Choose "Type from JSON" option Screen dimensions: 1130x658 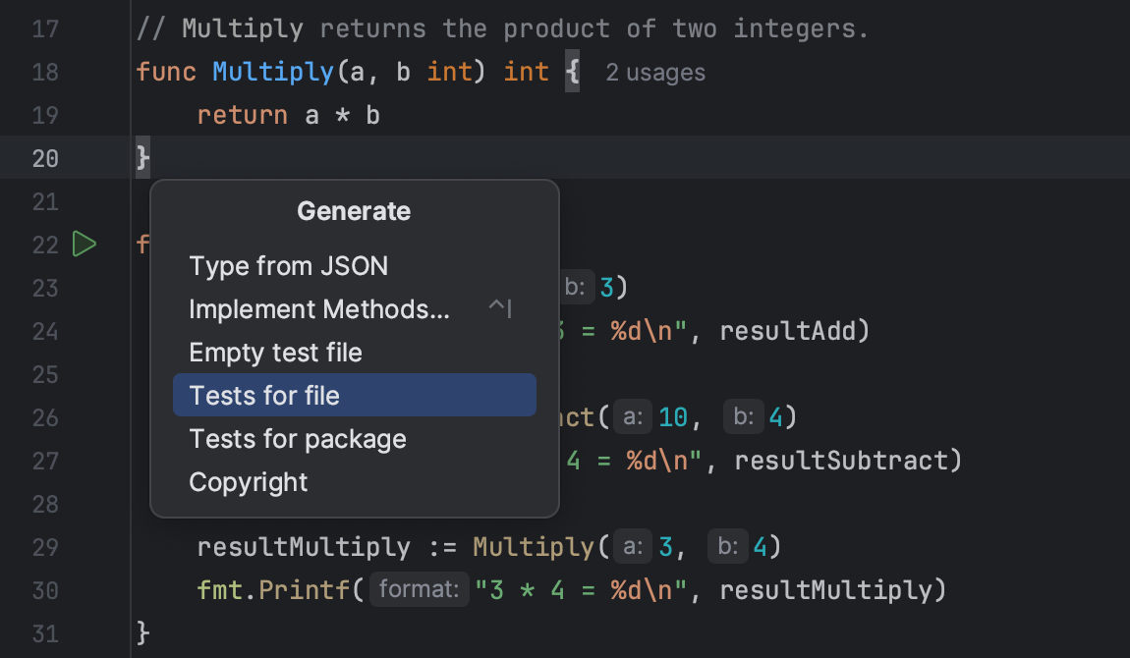[288, 265]
